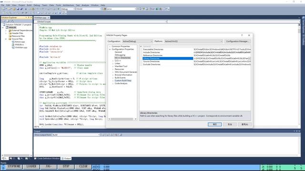Select MlsEdit.rc in Solution Explorer
The height and width of the screenshot is (171, 305).
point(19,45)
